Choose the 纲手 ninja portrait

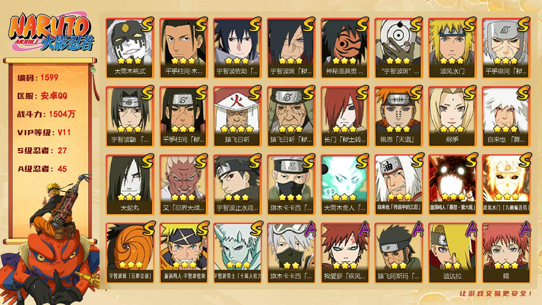(x=452, y=116)
